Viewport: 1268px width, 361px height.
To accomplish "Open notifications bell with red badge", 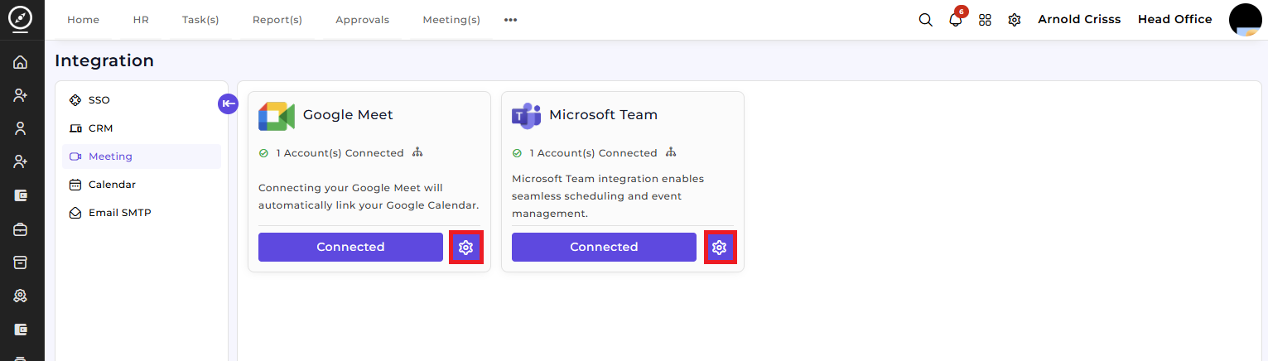I will coord(957,18).
